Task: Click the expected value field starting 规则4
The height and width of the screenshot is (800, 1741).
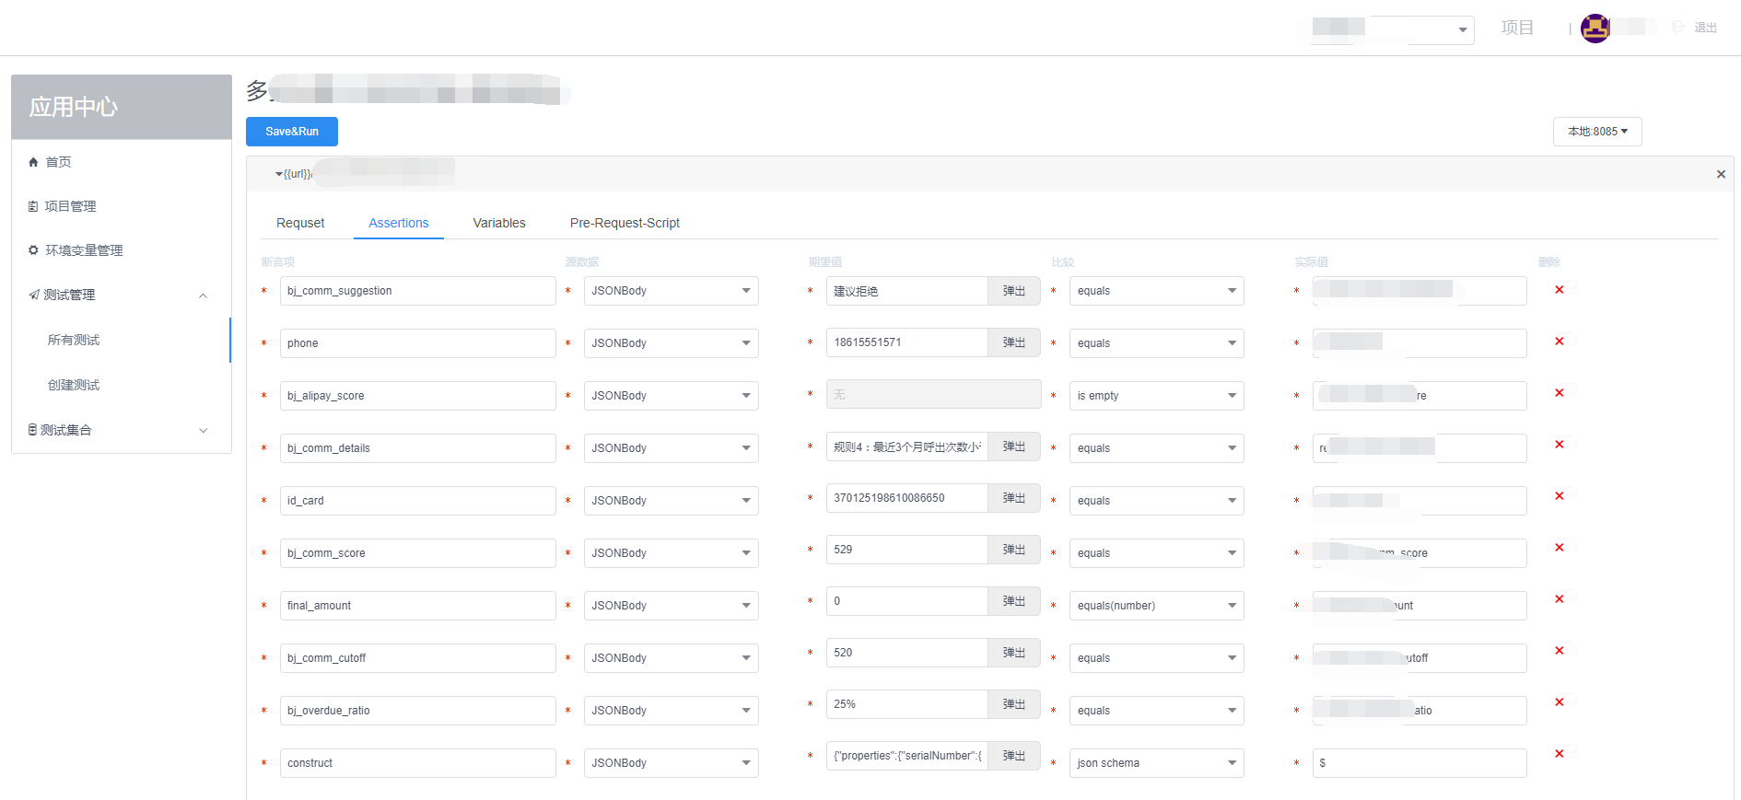Action: click(x=907, y=446)
